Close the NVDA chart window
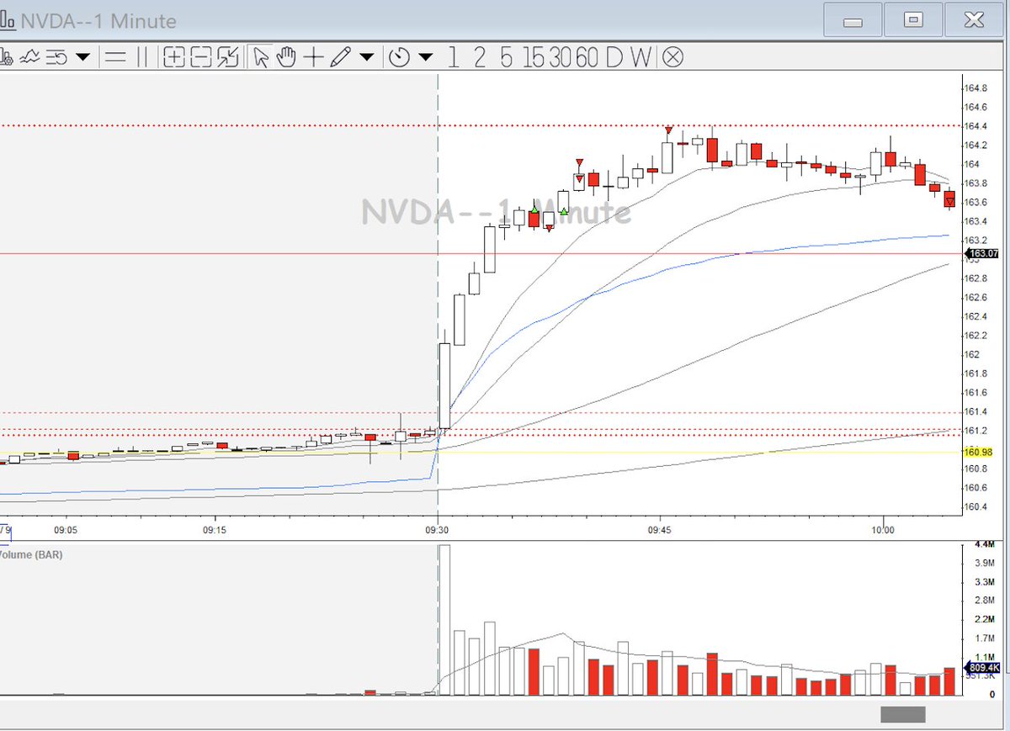 975,19
